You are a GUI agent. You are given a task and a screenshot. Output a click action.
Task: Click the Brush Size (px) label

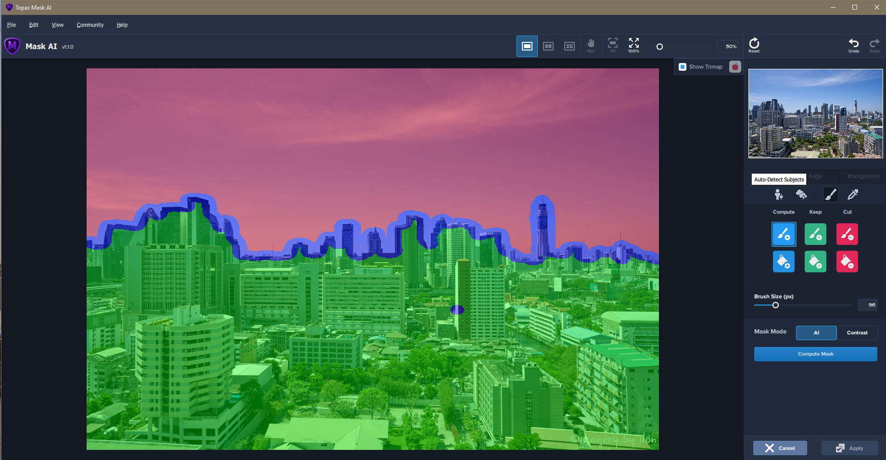coord(774,296)
